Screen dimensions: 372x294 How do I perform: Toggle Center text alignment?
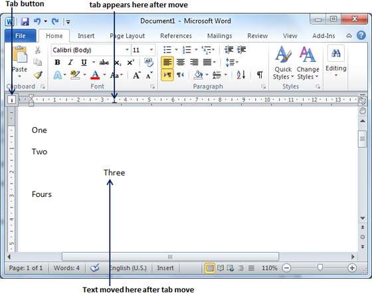point(181,63)
